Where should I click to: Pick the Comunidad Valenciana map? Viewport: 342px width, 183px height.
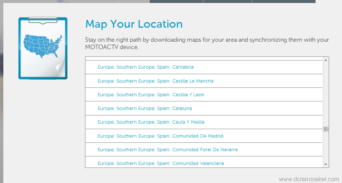coord(161,163)
